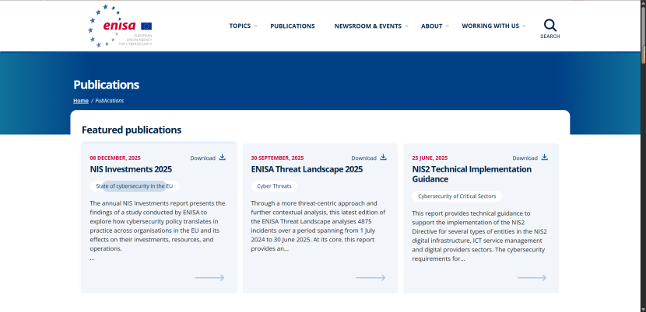Open NIS2 Technical Implementation Guidance title
Viewport: 646px width, 312px height.
click(472, 175)
